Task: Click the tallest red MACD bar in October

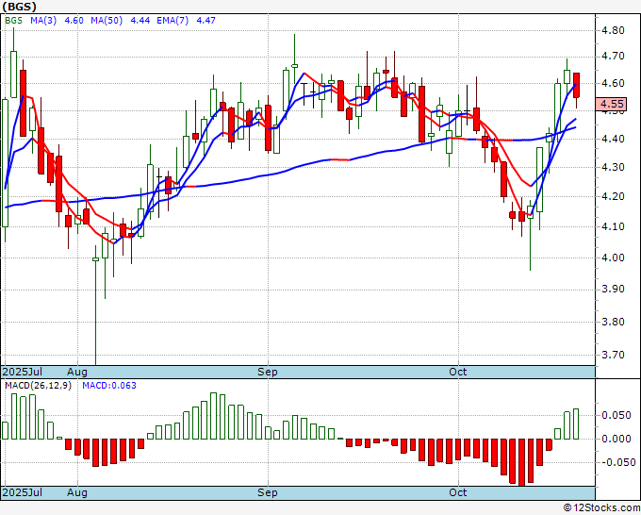Action: [x=521, y=462]
